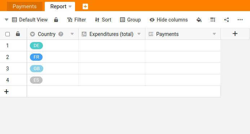Screen dimensions: 250x134
Task: Toggle the select all rows checkbox
Action: (8, 34)
